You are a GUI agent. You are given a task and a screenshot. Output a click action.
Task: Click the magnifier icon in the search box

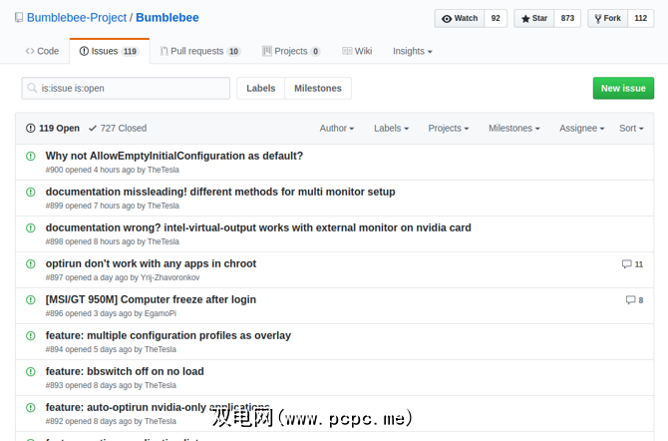33,89
